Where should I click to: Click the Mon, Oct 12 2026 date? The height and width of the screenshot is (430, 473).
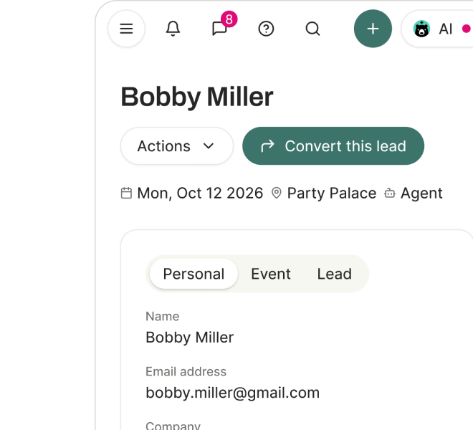(200, 193)
